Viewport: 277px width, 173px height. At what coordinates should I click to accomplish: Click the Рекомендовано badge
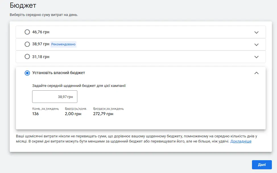(63, 44)
